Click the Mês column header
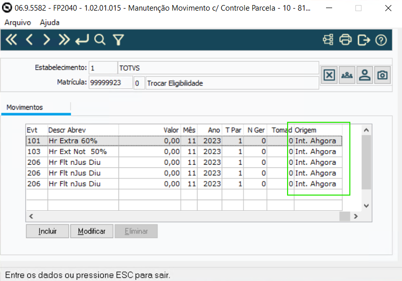Image resolution: width=402 pixels, height=281 pixels. [189, 130]
